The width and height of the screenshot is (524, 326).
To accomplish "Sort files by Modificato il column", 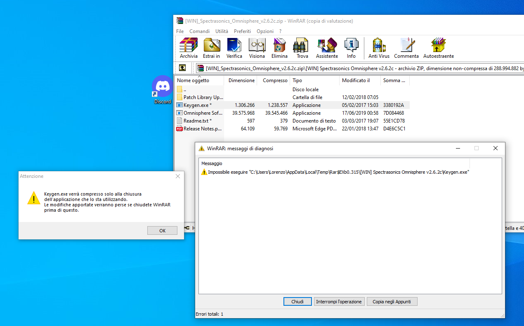I will (x=360, y=80).
